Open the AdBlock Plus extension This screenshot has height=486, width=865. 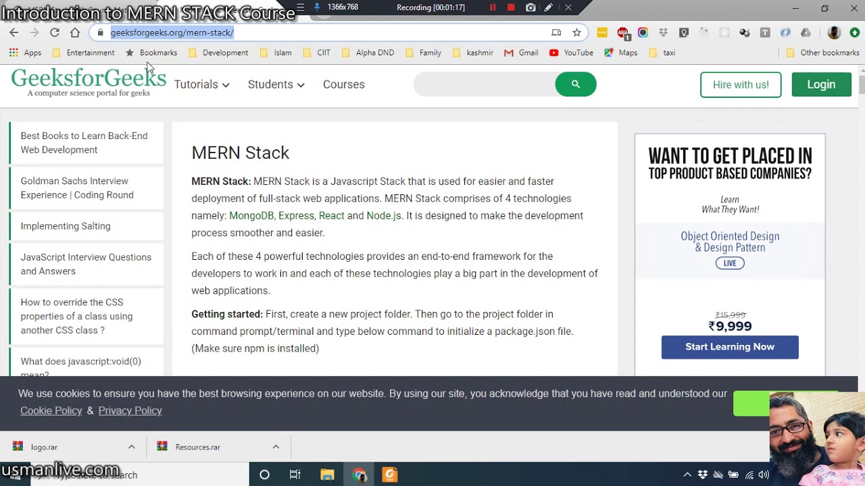pos(622,32)
